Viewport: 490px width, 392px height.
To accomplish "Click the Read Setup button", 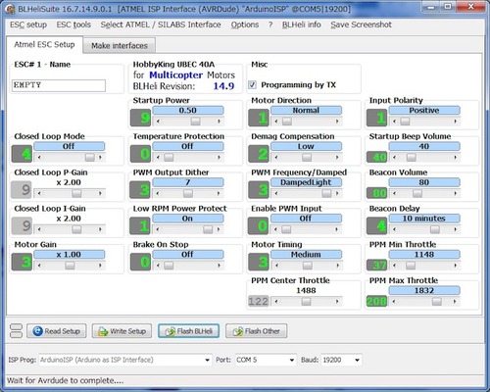I will click(x=57, y=331).
